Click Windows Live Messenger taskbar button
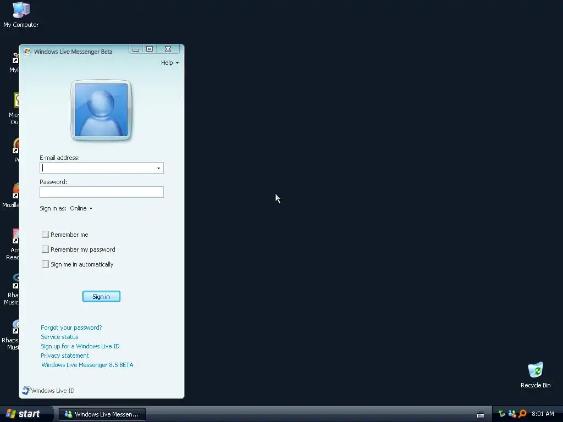 [102, 414]
